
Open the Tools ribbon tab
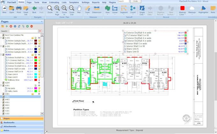click(x=37, y=2)
